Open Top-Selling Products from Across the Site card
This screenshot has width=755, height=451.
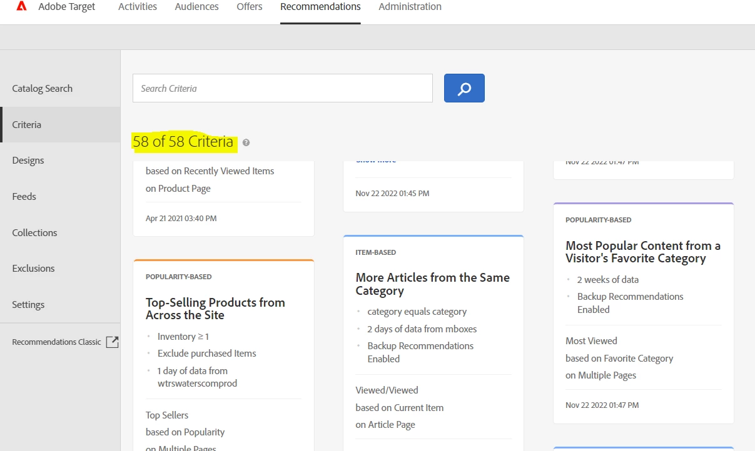(215, 309)
